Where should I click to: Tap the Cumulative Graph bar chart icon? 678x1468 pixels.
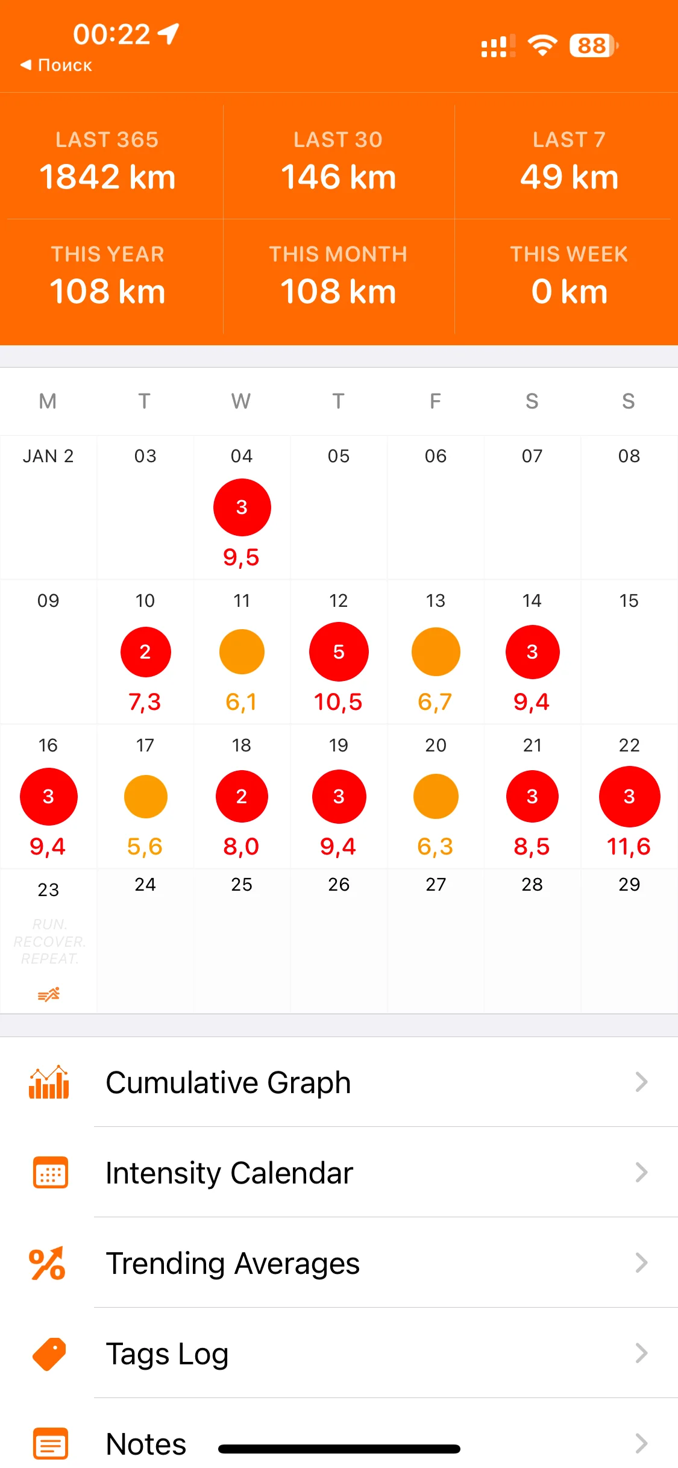point(49,1082)
